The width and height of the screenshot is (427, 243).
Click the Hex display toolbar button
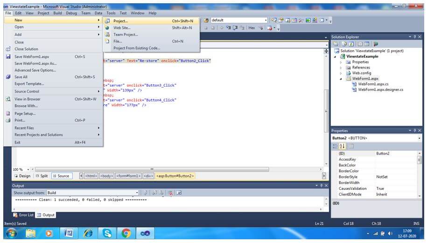tap(252, 28)
